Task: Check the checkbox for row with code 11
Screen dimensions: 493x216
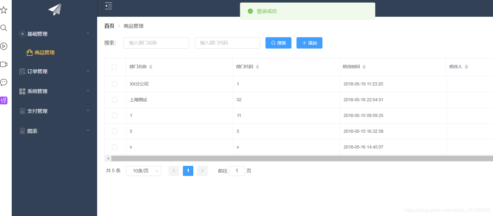Action: point(115,115)
